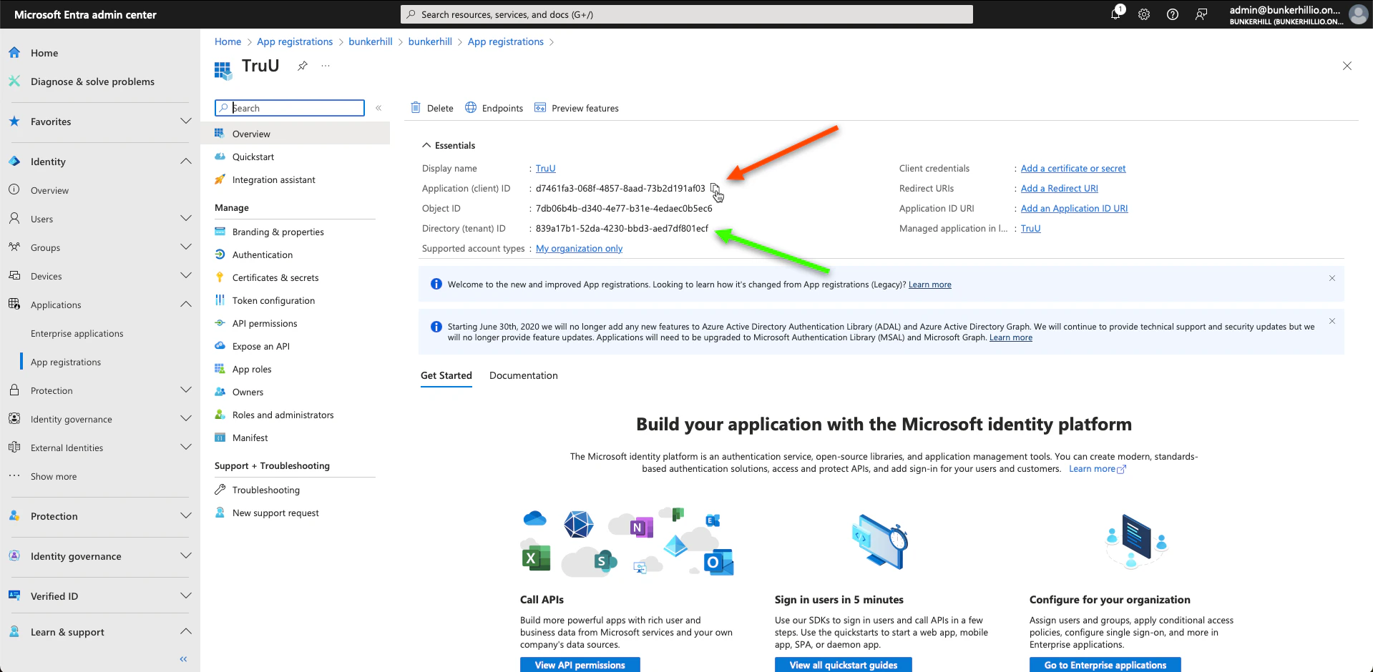Pin the TruU app registration
Viewport: 1373px width, 672px height.
(x=303, y=66)
